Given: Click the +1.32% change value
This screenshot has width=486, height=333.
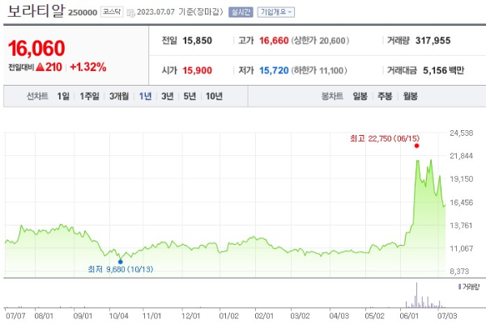Looking at the screenshot, I should pyautogui.click(x=88, y=67).
